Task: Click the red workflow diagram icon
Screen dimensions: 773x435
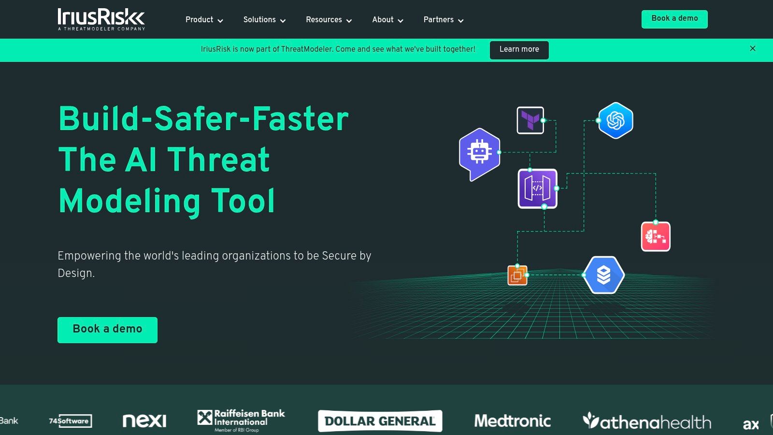Action: point(656,236)
